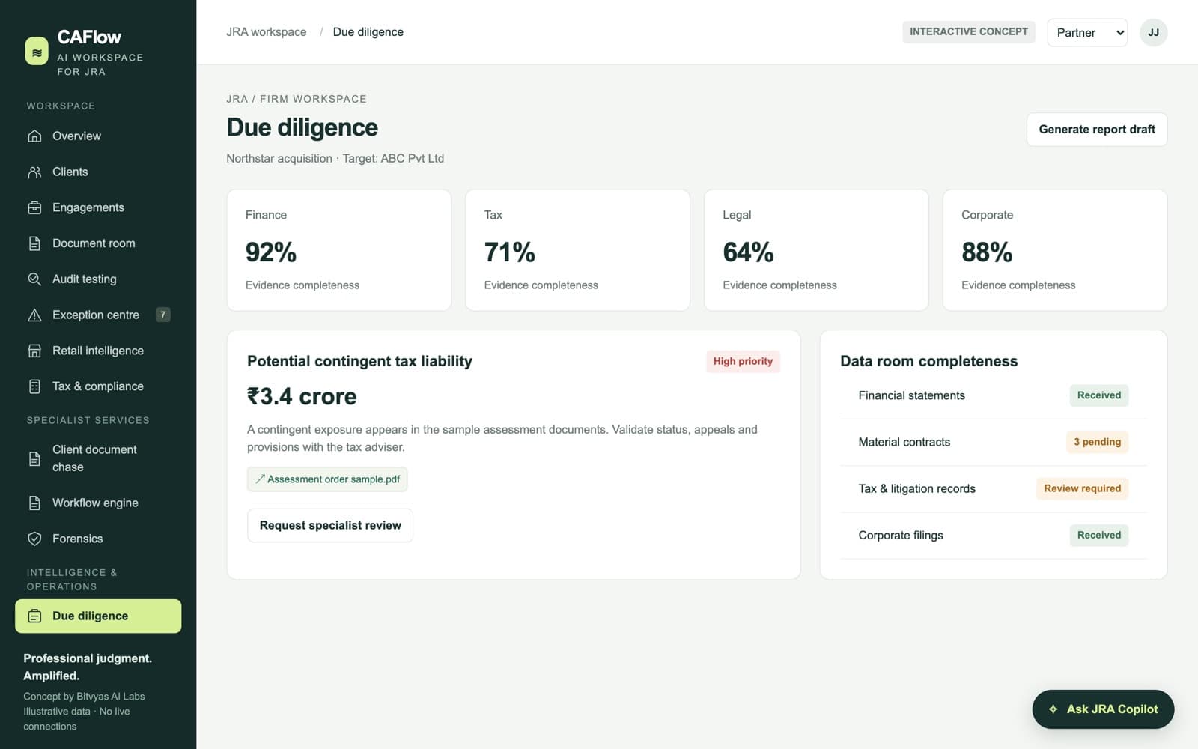Click the High priority tag
1198x749 pixels.
coord(743,361)
